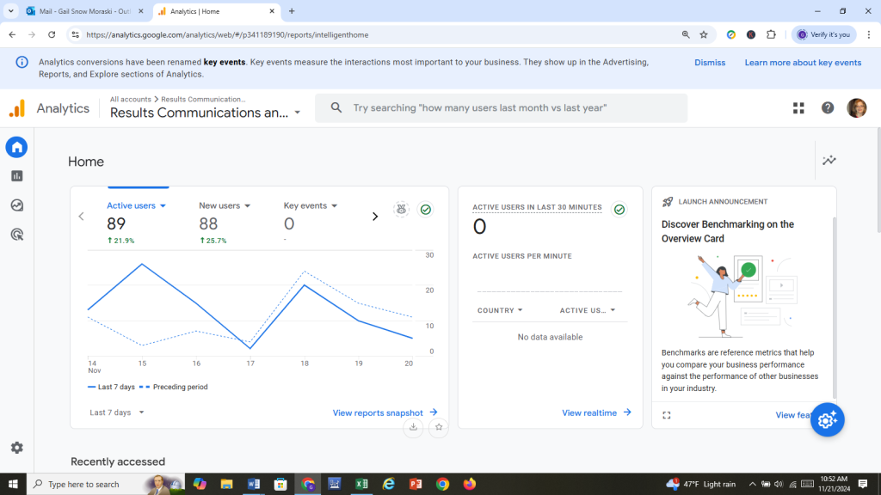This screenshot has height=495, width=881.
Task: Select the Analytics | Home tab
Action: coord(216,11)
